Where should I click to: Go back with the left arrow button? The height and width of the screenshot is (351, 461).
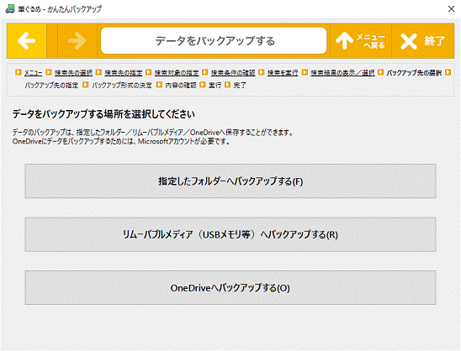click(x=27, y=40)
